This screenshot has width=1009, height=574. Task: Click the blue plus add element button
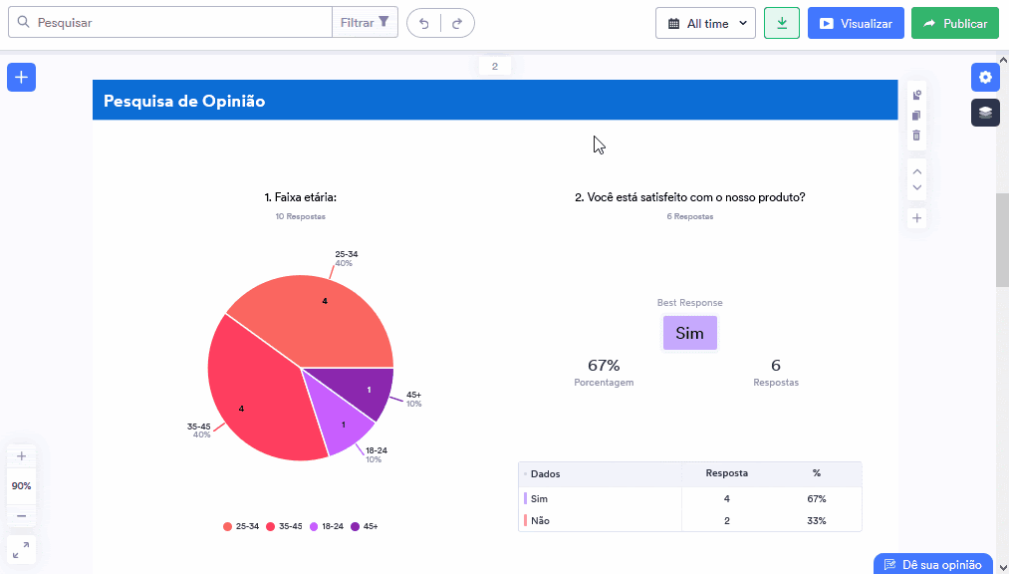pyautogui.click(x=22, y=77)
